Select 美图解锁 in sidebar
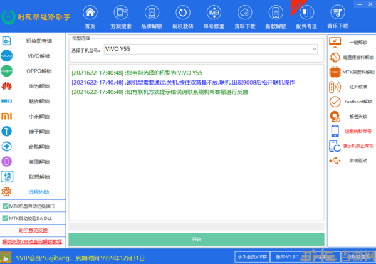376x264 pixels. [39, 162]
